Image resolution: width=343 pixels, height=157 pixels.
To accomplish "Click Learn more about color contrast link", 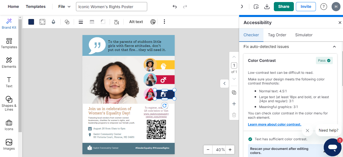I will pos(275,125).
